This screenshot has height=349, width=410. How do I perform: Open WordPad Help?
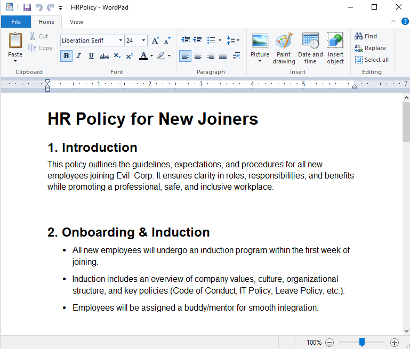[405, 21]
